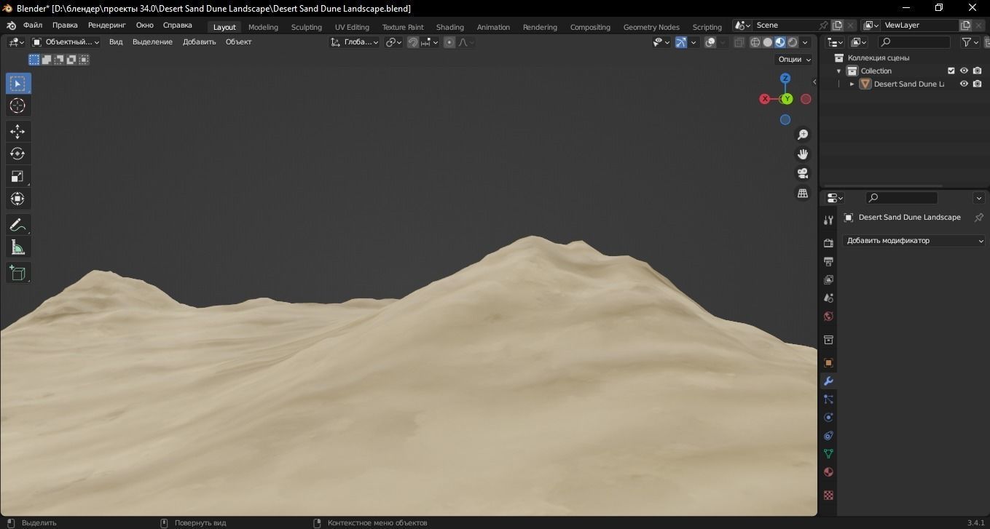Image resolution: width=990 pixels, height=529 pixels.
Task: Open the Output properties tab
Action: (x=828, y=261)
